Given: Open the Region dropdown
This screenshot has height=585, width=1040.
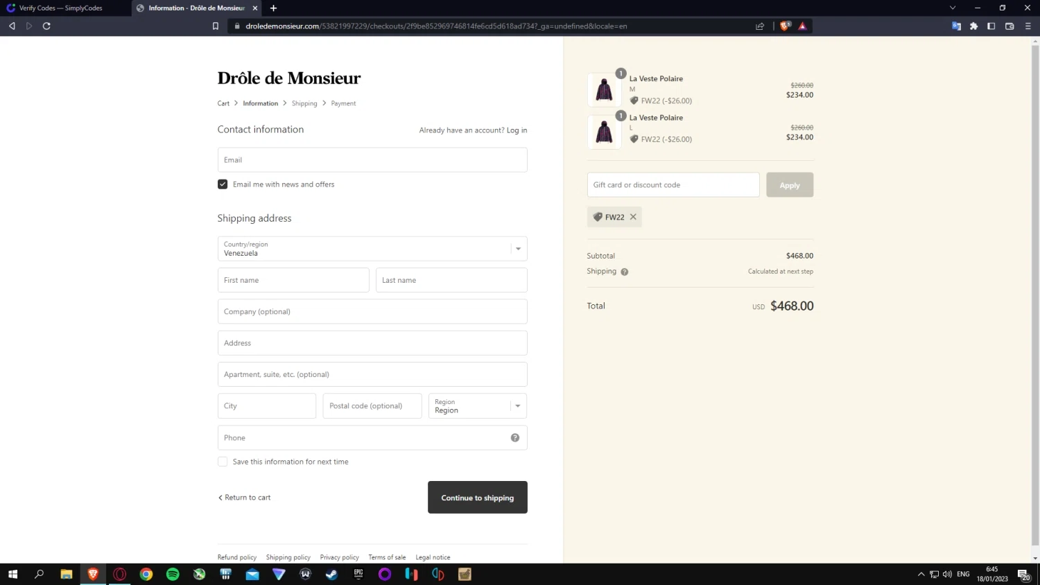Looking at the screenshot, I should (478, 406).
